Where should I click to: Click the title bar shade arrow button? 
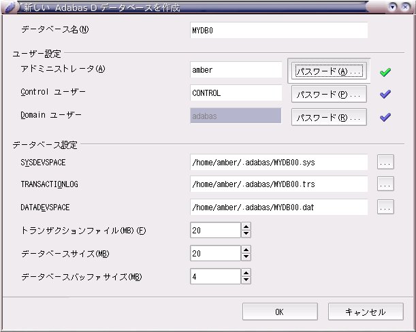coord(393,7)
